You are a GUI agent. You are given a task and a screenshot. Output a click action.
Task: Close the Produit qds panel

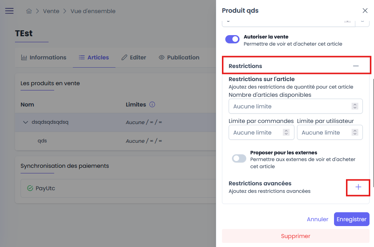(365, 10)
